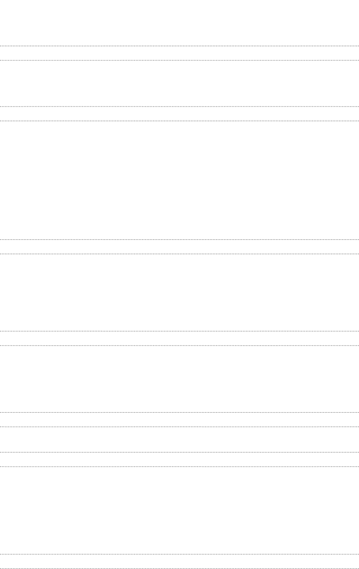Click the largest blank area between dotted lines
359x569 pixels.
coord(179,180)
